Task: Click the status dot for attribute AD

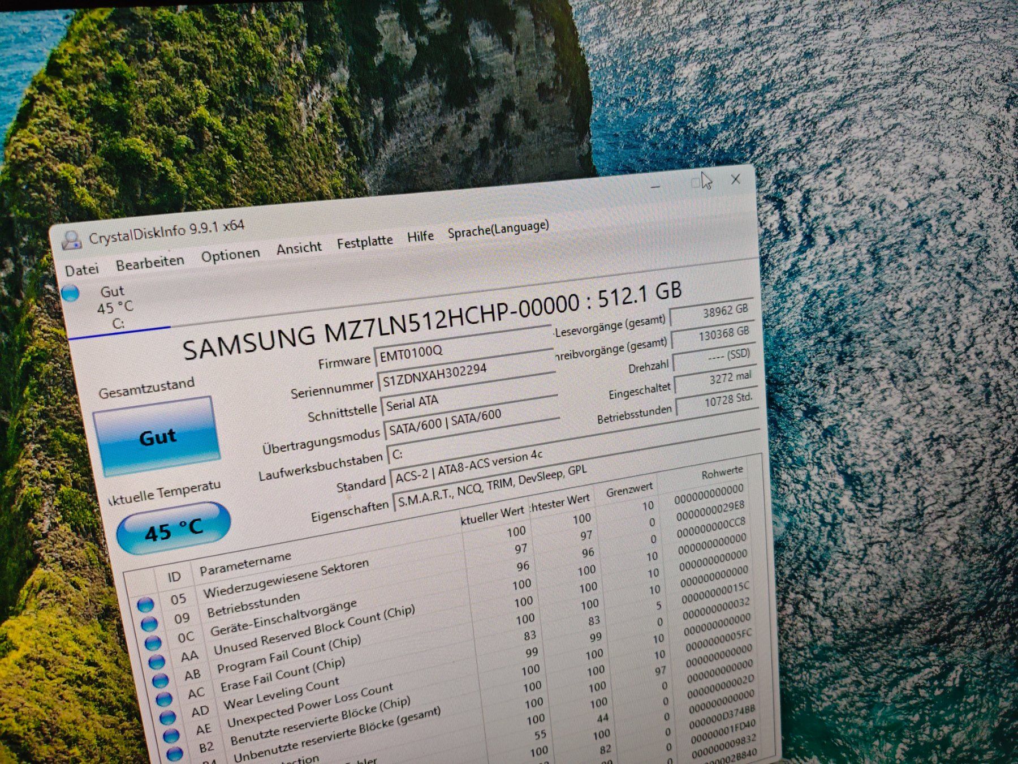Action: pos(167,718)
